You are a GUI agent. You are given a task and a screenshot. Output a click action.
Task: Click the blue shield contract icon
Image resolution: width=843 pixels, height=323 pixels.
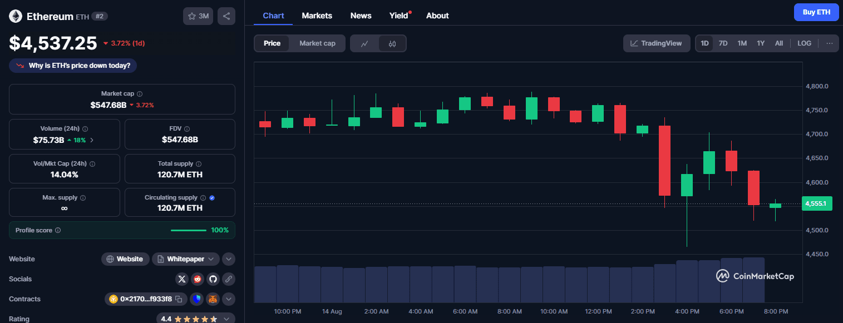click(197, 299)
